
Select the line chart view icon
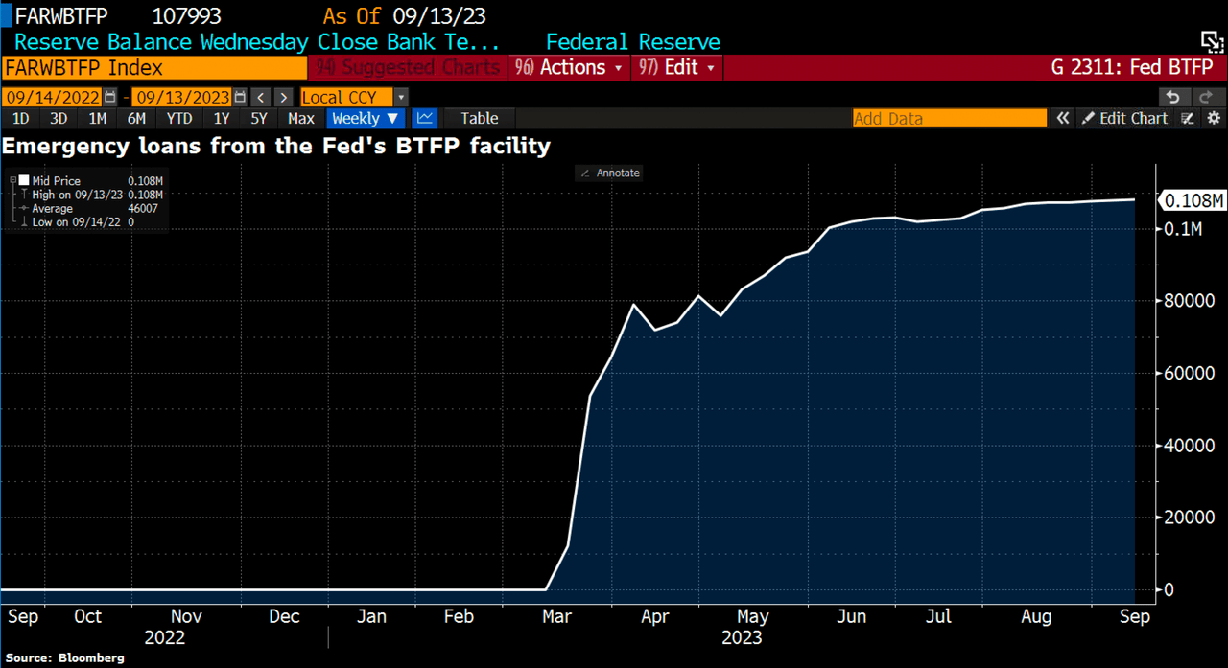pyautogui.click(x=426, y=118)
